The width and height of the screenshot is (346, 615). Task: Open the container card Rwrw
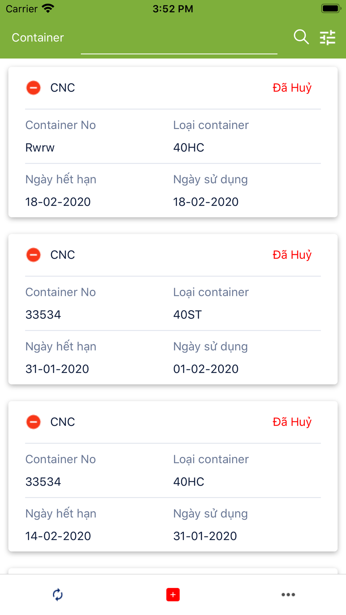173,142
